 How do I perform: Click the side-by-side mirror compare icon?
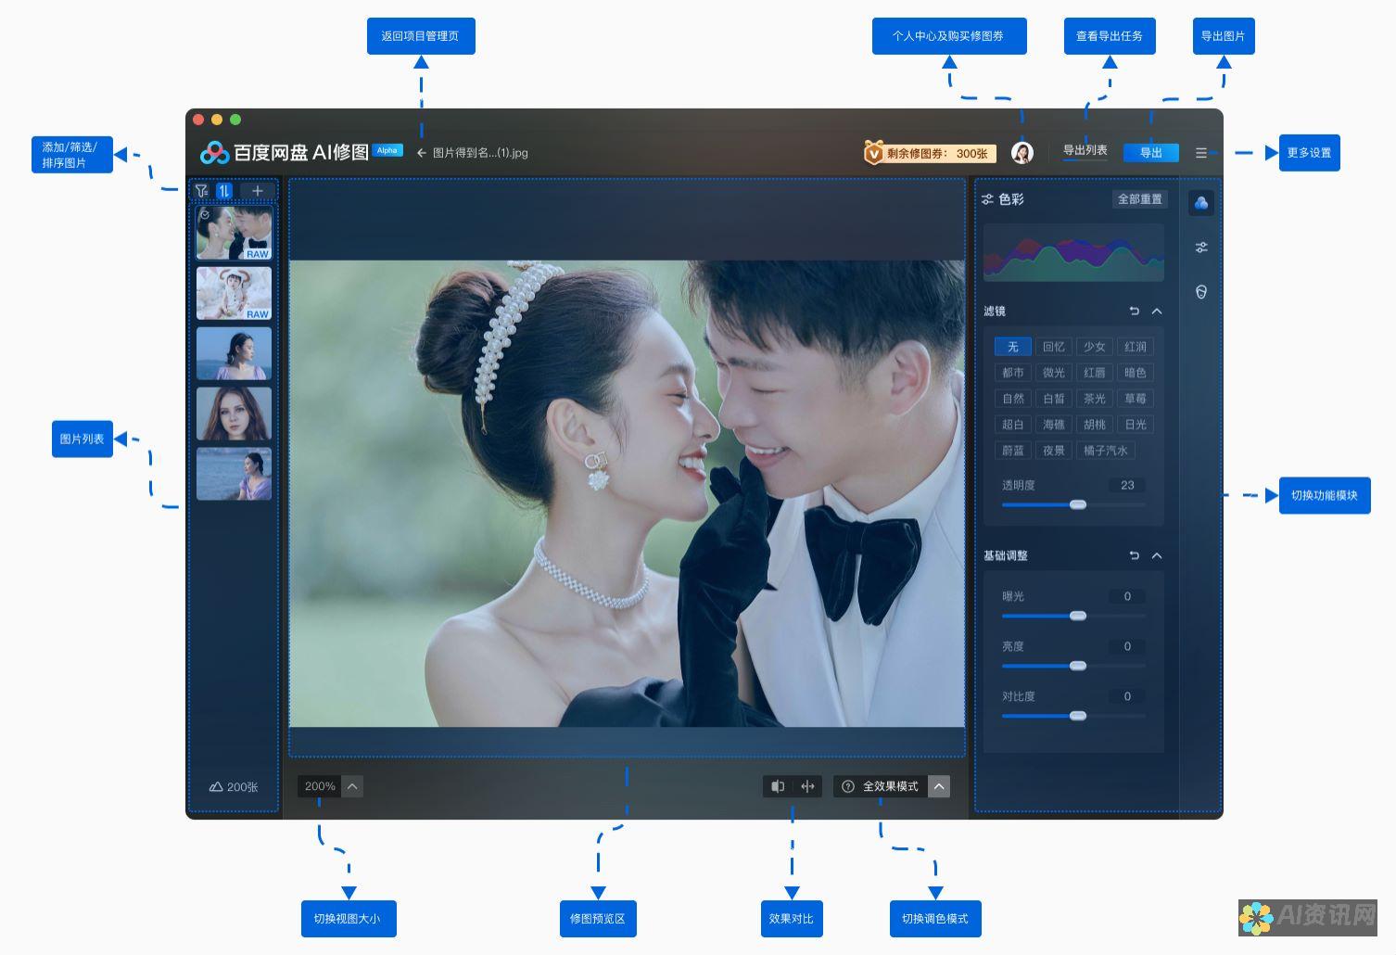coord(807,786)
